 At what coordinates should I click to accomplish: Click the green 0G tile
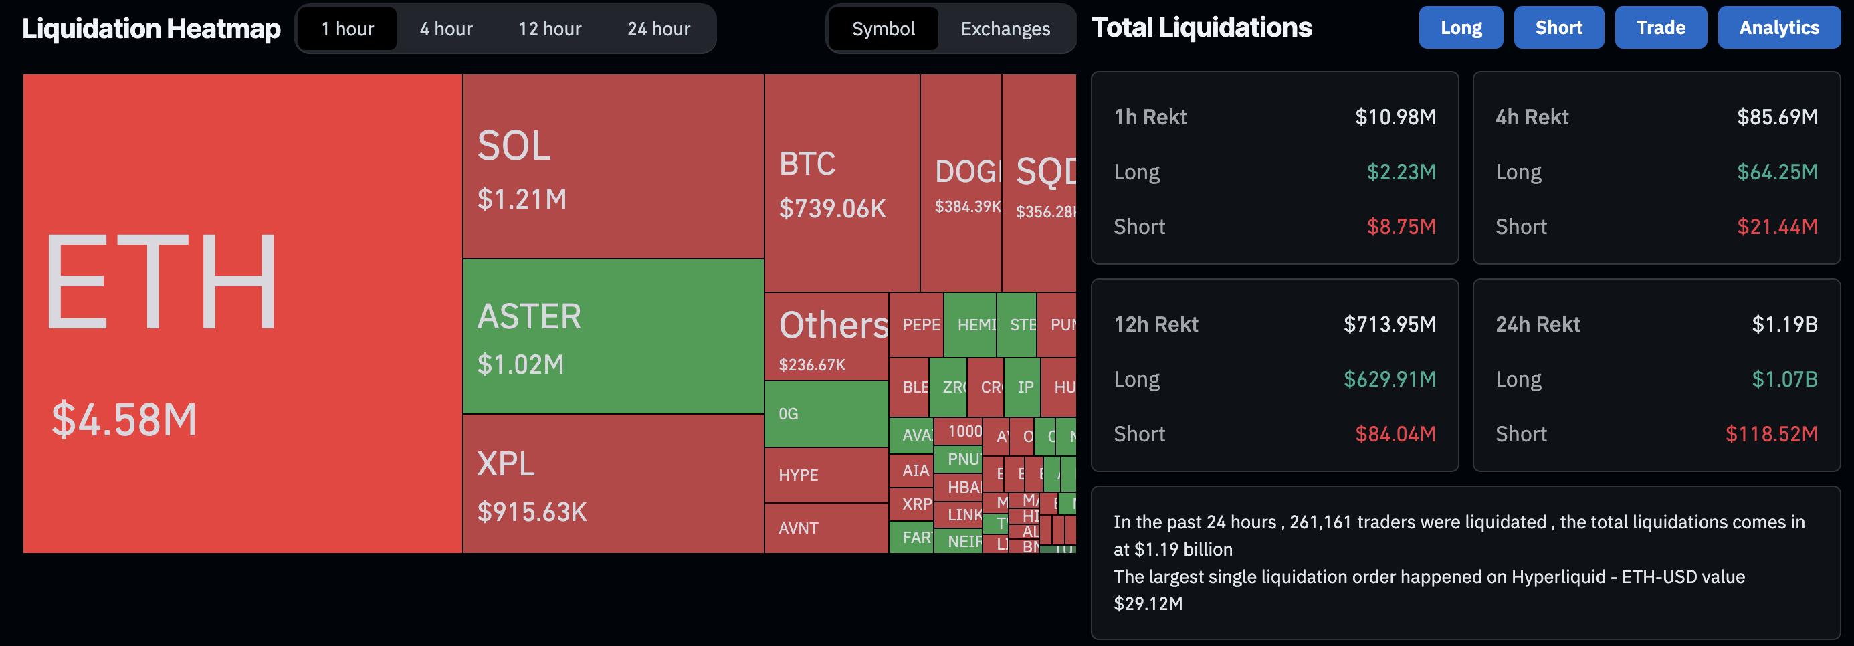coord(825,414)
